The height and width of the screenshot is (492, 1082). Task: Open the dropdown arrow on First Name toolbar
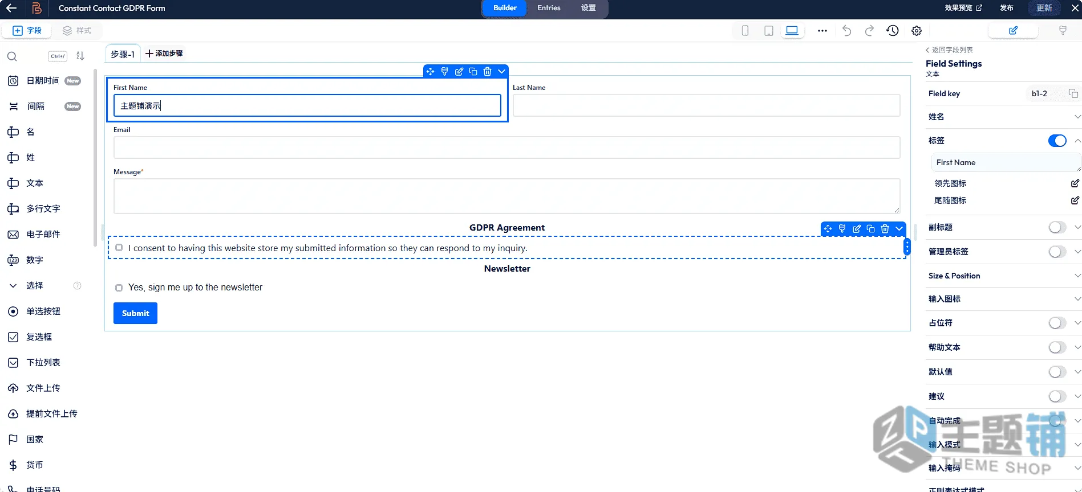tap(501, 72)
